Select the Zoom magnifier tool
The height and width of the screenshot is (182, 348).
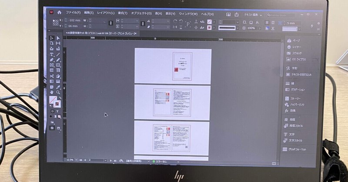[58, 92]
